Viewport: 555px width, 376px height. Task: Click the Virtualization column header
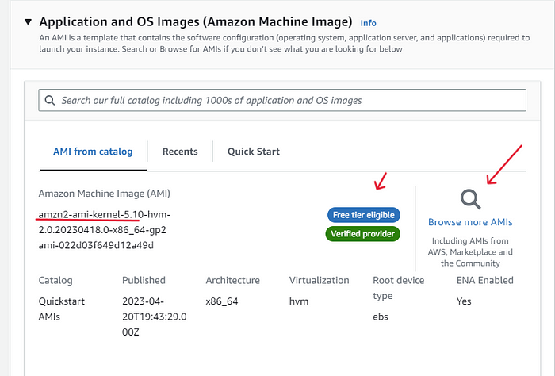pyautogui.click(x=319, y=280)
